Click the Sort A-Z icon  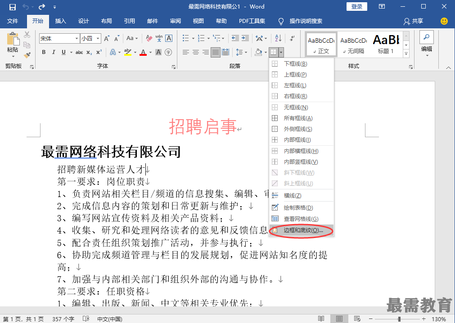point(278,38)
